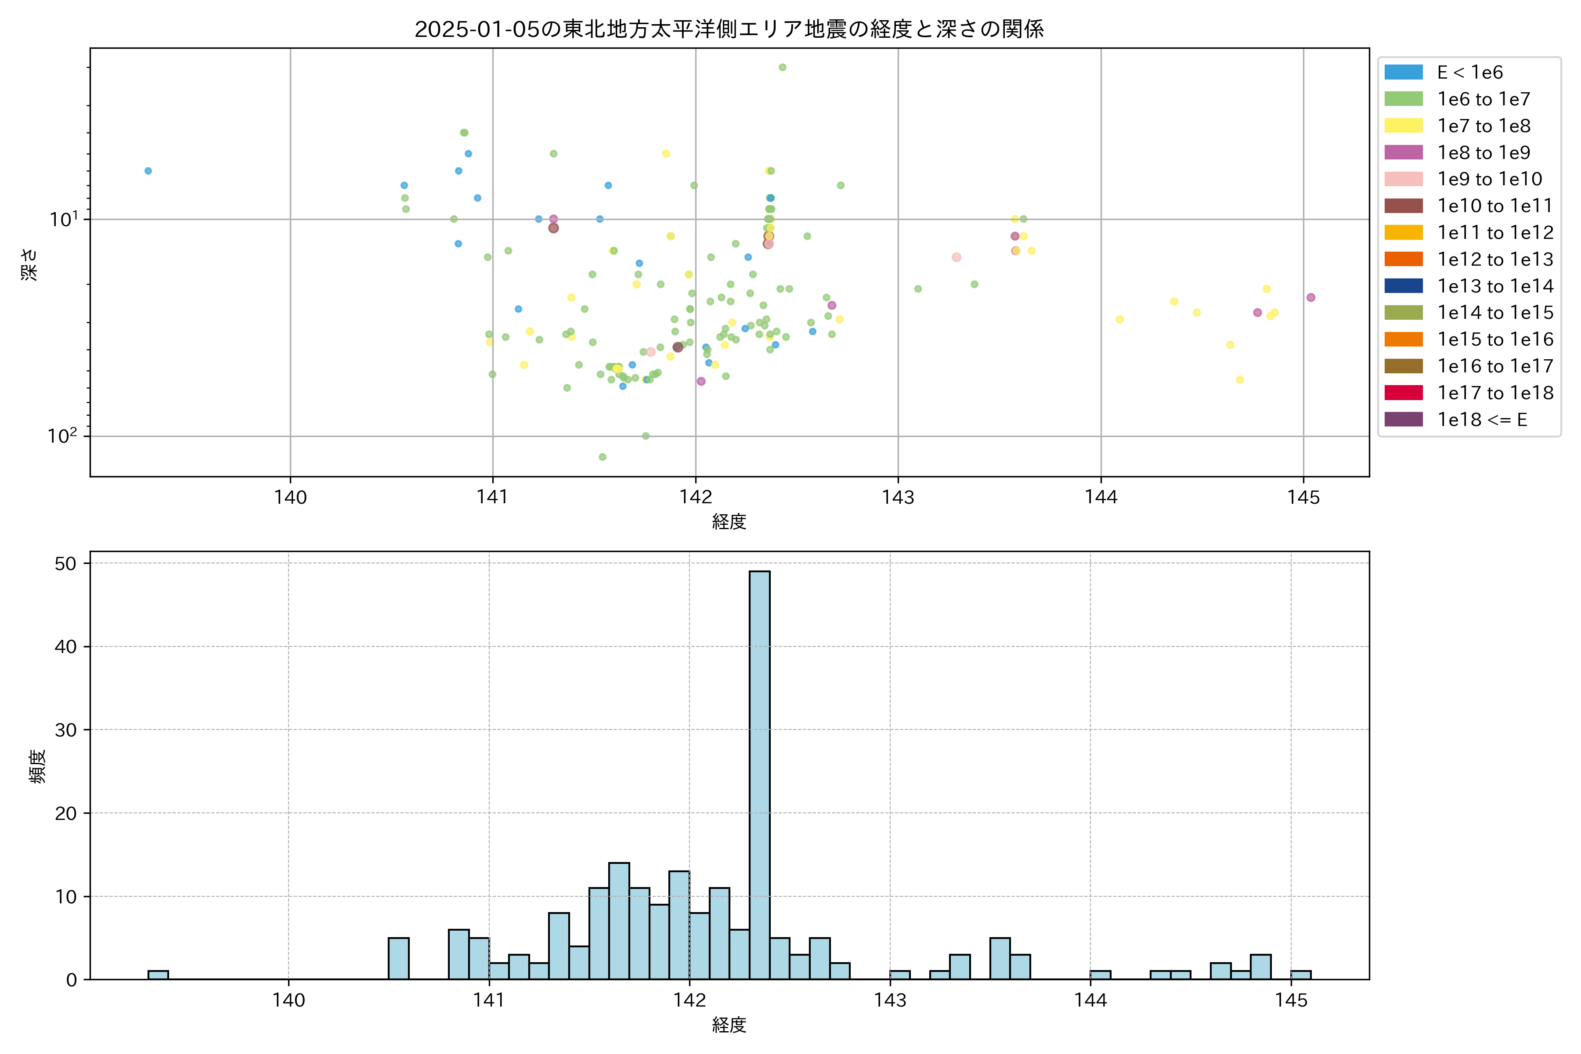The width and height of the screenshot is (1581, 1054).
Task: Click the pink '1e9 to 1e10' legend swatch
Action: (1403, 179)
